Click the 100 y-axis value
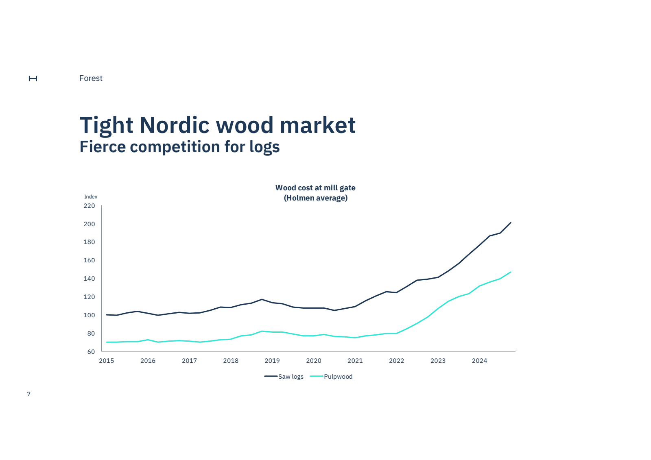651x460 pixels. click(x=89, y=315)
